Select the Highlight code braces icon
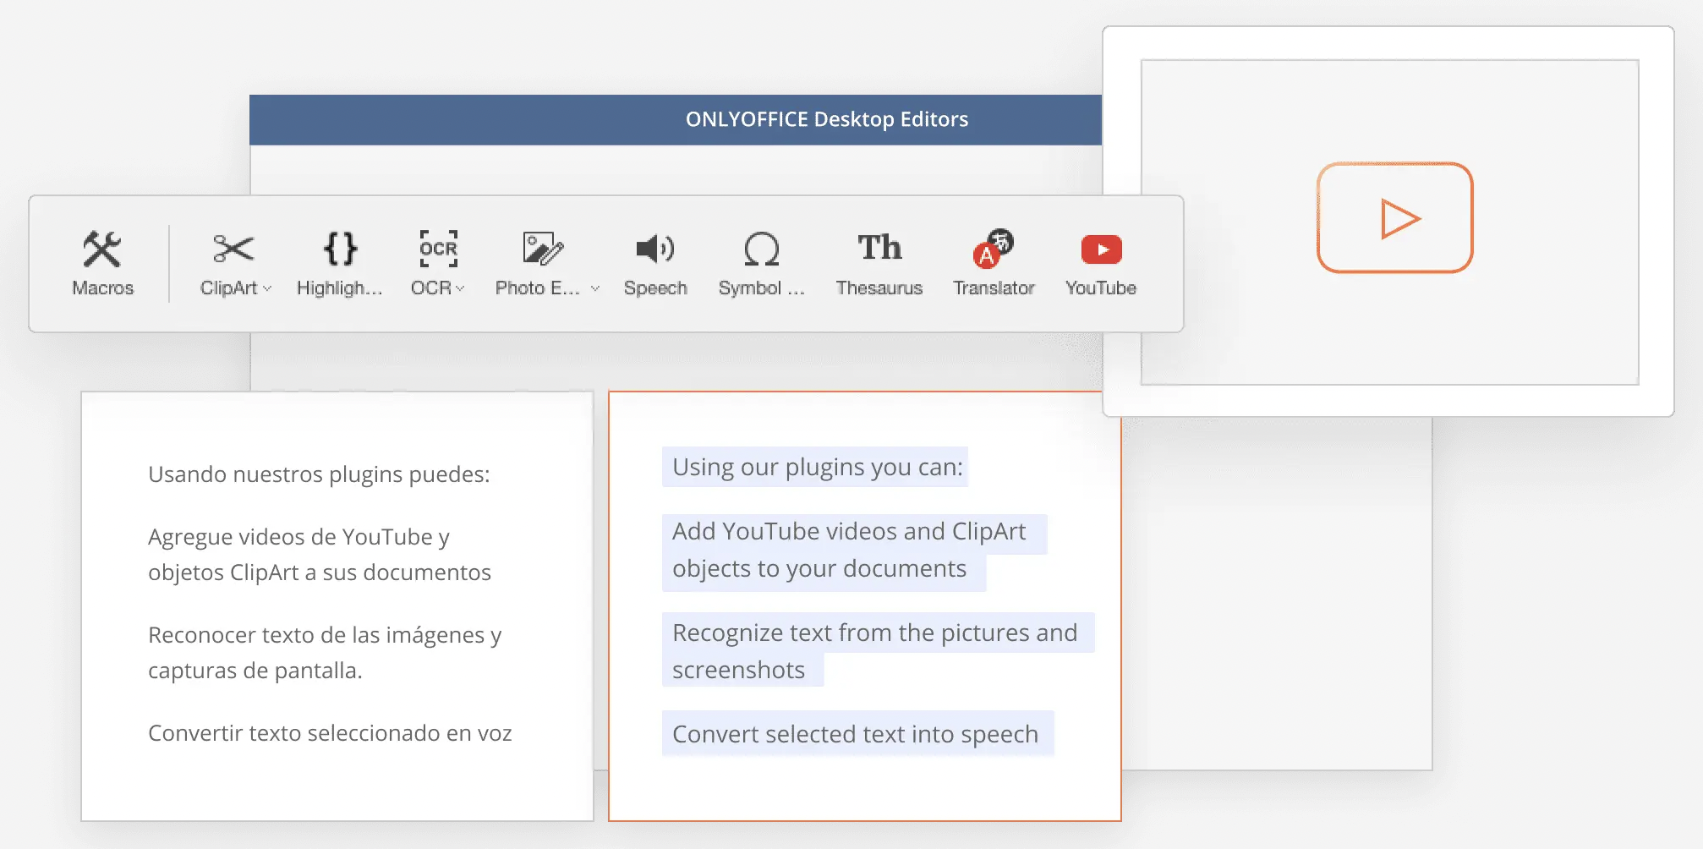 click(x=340, y=249)
